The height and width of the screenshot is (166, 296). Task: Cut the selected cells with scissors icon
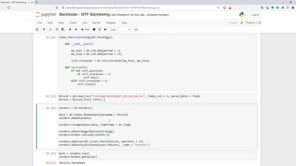pos(50,30)
